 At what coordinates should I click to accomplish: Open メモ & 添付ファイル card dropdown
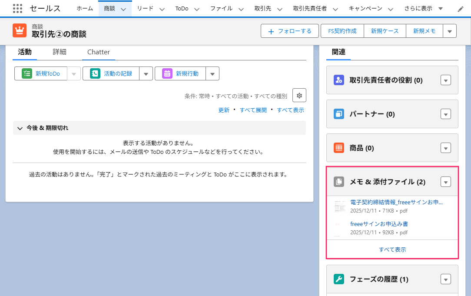tap(446, 182)
